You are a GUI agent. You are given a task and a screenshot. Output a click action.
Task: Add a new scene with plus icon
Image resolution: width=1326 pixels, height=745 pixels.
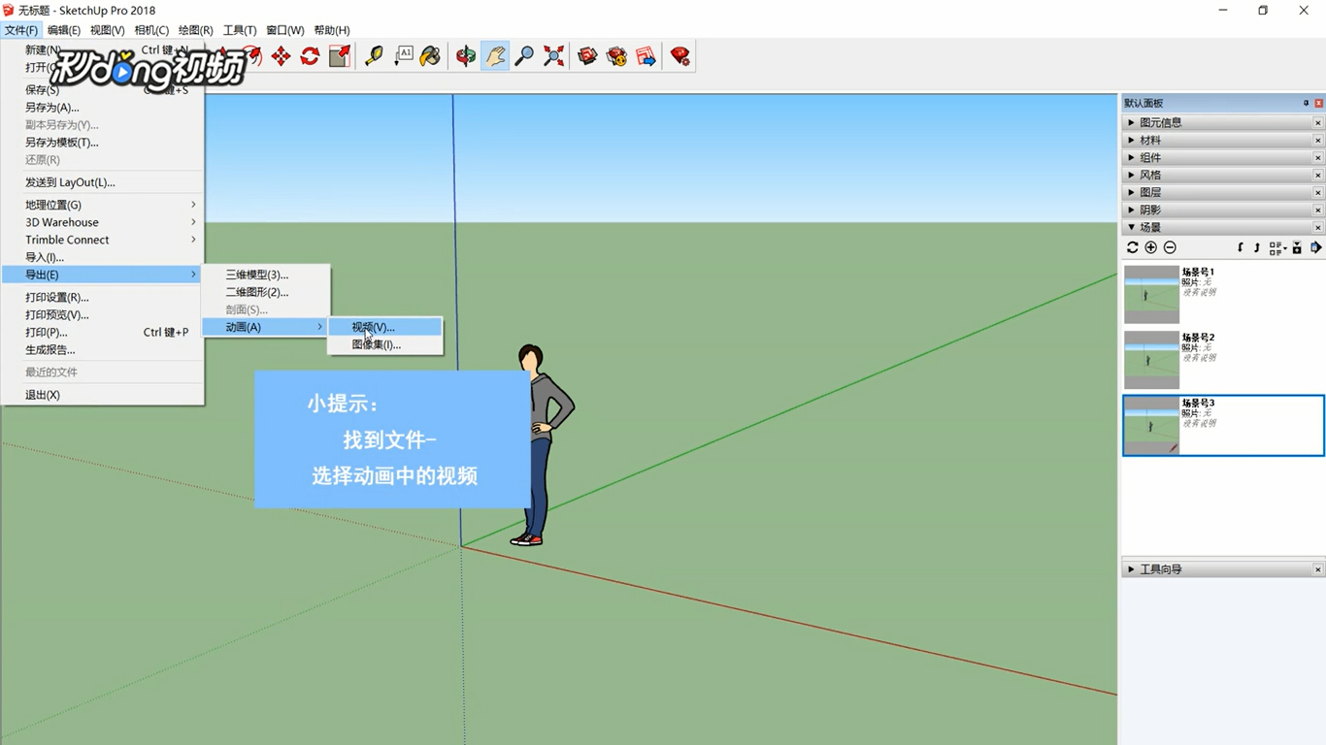coord(1151,247)
